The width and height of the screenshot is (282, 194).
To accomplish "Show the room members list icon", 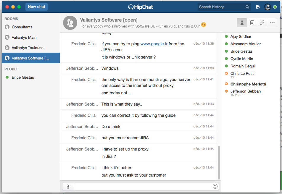I will (x=242, y=23).
